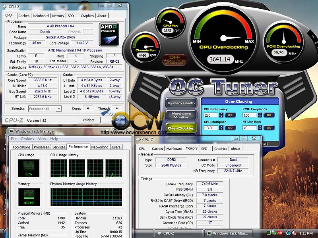Open the Graphics tab in the top CPU-Z window

[x=87, y=16]
